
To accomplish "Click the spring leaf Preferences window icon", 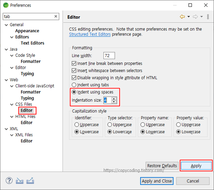I will [6, 5].
